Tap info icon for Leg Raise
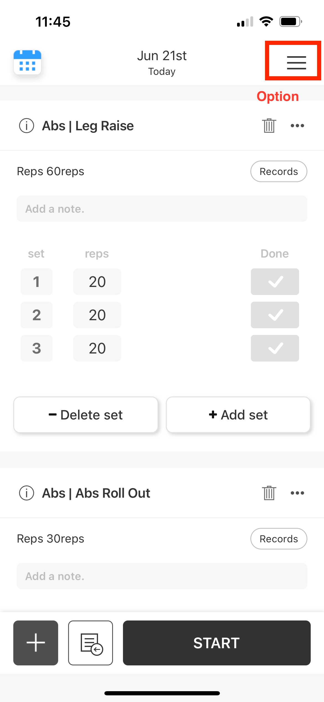Image resolution: width=324 pixels, height=702 pixels. tap(27, 126)
